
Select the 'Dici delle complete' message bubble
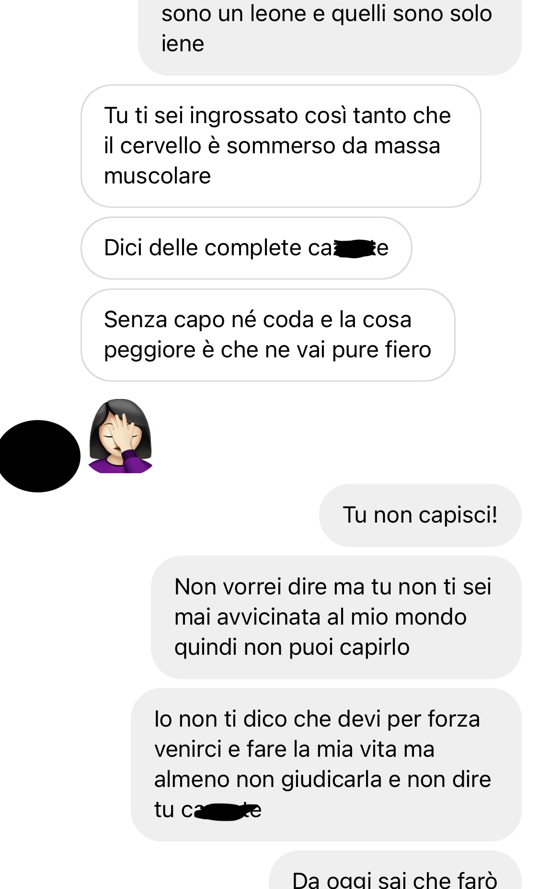click(246, 248)
